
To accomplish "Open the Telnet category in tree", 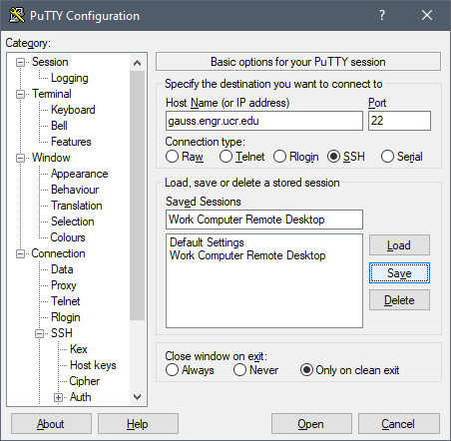I will [x=66, y=301].
